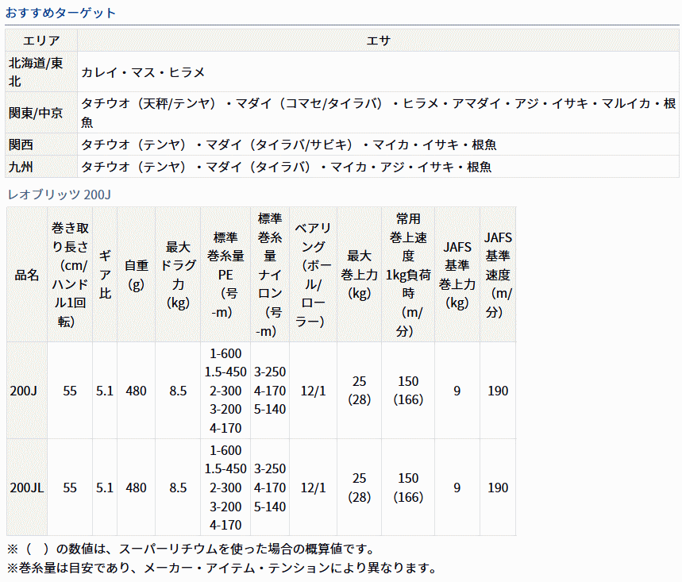The height and width of the screenshot is (582, 682).
Task: Click the おすすめターゲット heading
Action: pyautogui.click(x=60, y=13)
